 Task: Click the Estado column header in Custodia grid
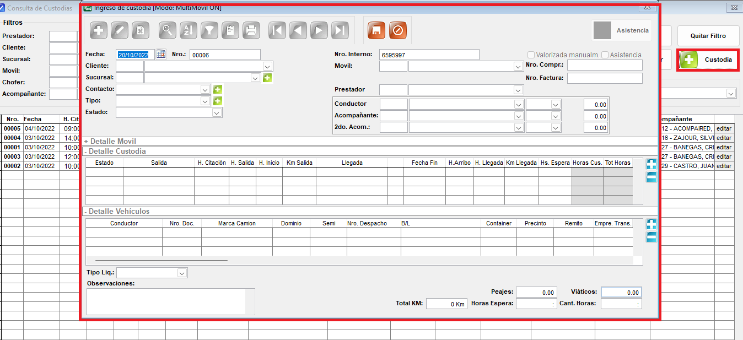104,163
